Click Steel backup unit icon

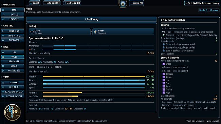(164, 50)
